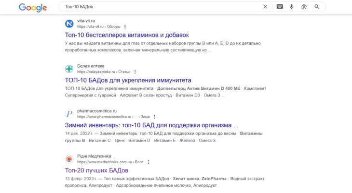Image resolution: width=352 pixels, height=193 pixels.
Task: Click the date 14 дек. 2022 г.
Action: [x=79, y=133]
